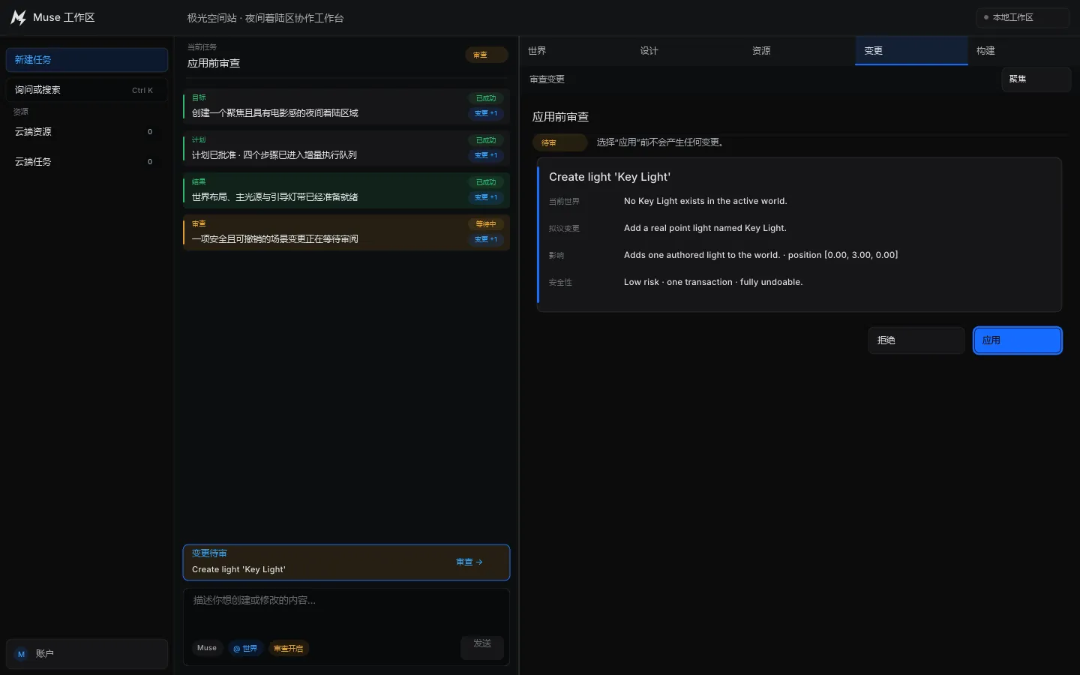Viewport: 1080px width, 675px height.
Task: Click the Create light 'Key Light' heading in review panel
Action: pos(610,177)
